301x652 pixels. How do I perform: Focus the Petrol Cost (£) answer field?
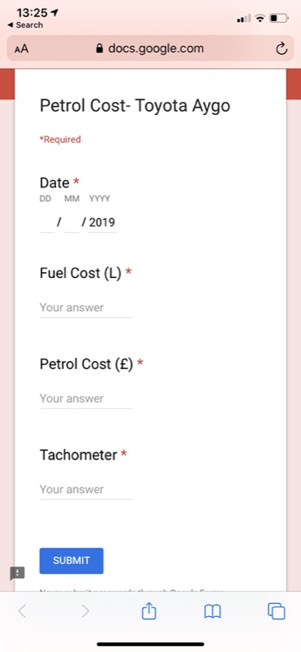86,399
